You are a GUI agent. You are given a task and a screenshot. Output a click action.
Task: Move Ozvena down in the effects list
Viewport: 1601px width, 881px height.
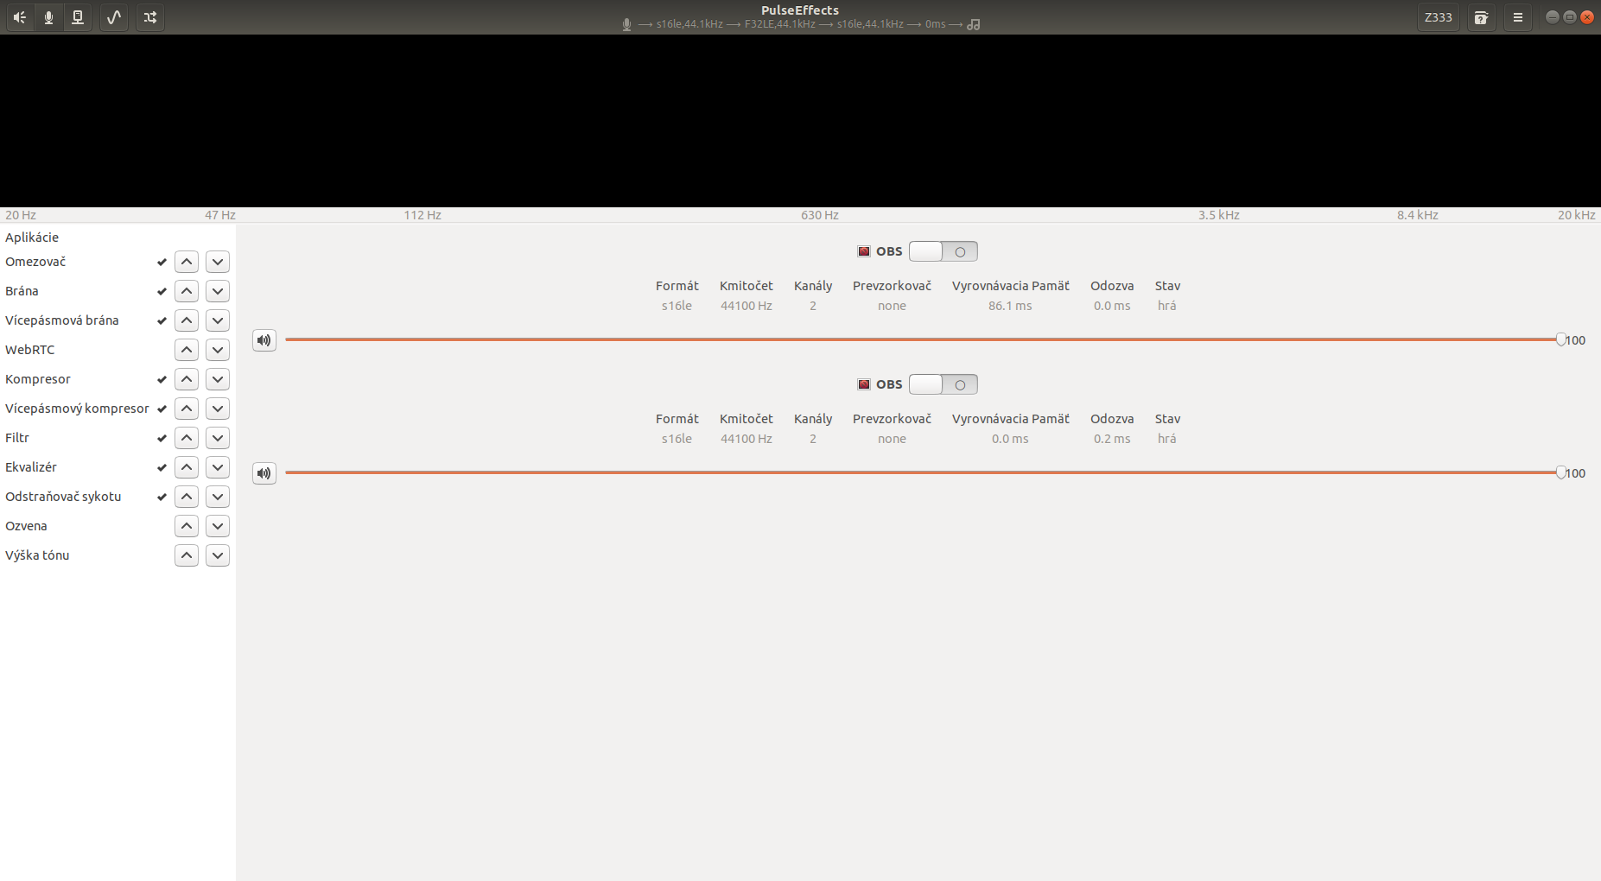pos(218,526)
